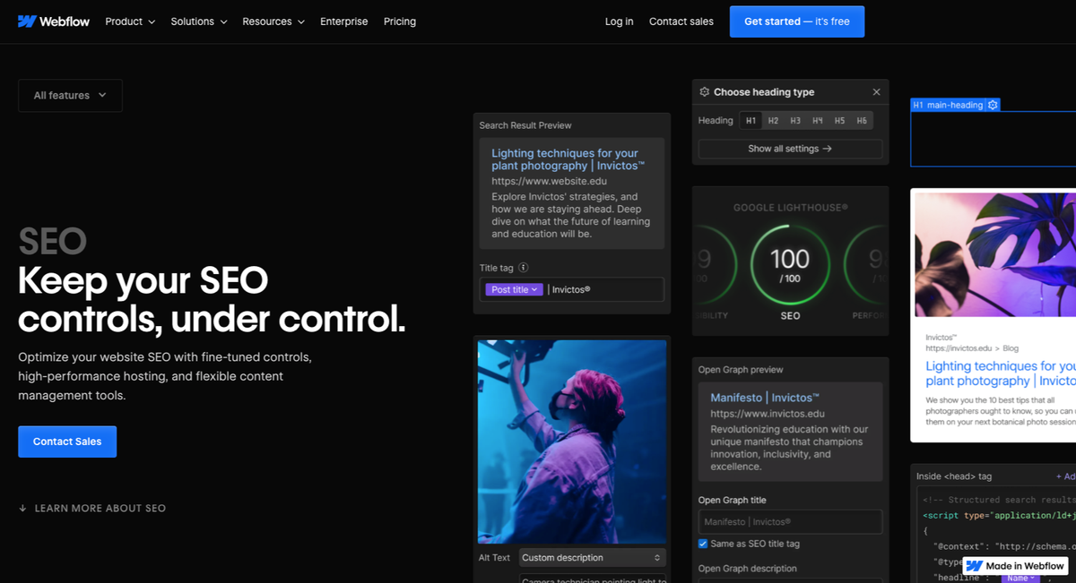Image resolution: width=1076 pixels, height=583 pixels.
Task: Select the H6 heading option
Action: (862, 121)
